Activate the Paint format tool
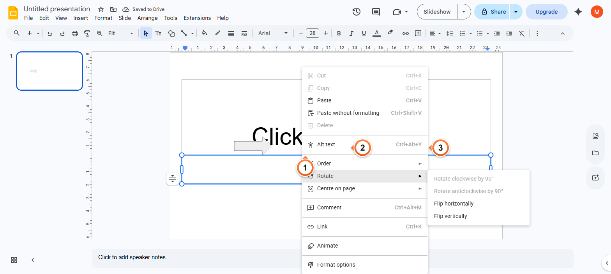The height and width of the screenshot is (274, 611). tap(87, 33)
